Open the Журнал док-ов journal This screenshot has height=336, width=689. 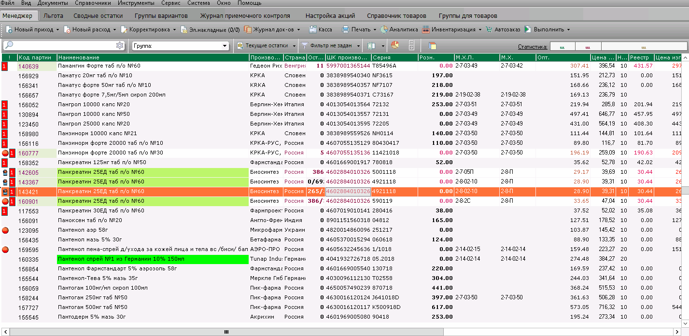pos(269,29)
